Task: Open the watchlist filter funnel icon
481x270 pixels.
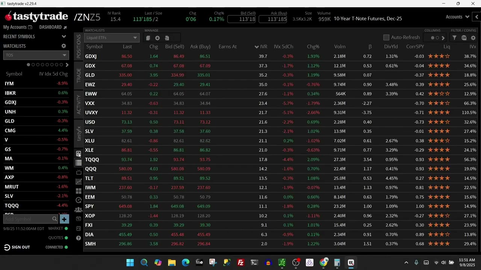Action: tap(454, 37)
